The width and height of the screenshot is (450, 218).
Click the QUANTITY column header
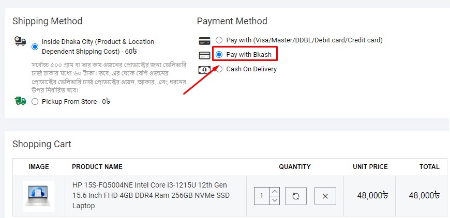[x=295, y=167]
